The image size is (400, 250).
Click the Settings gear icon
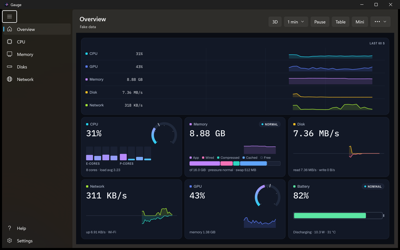point(9,240)
